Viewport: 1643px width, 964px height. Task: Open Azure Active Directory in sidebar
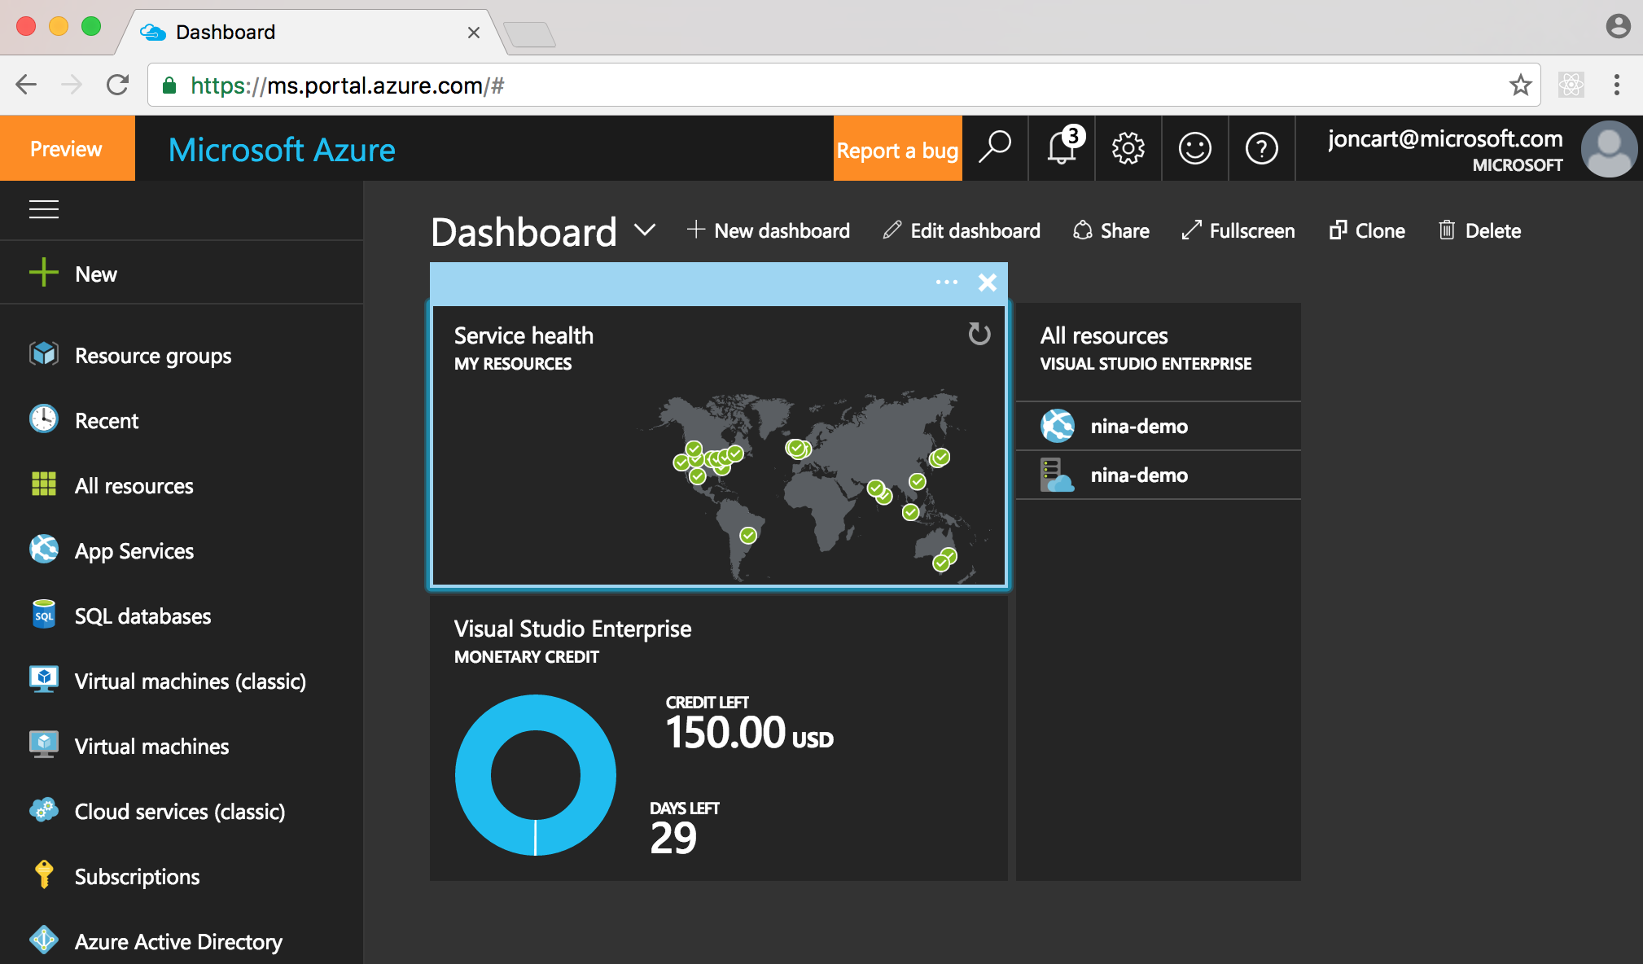coord(177,942)
